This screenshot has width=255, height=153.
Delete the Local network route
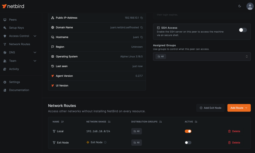(234, 131)
